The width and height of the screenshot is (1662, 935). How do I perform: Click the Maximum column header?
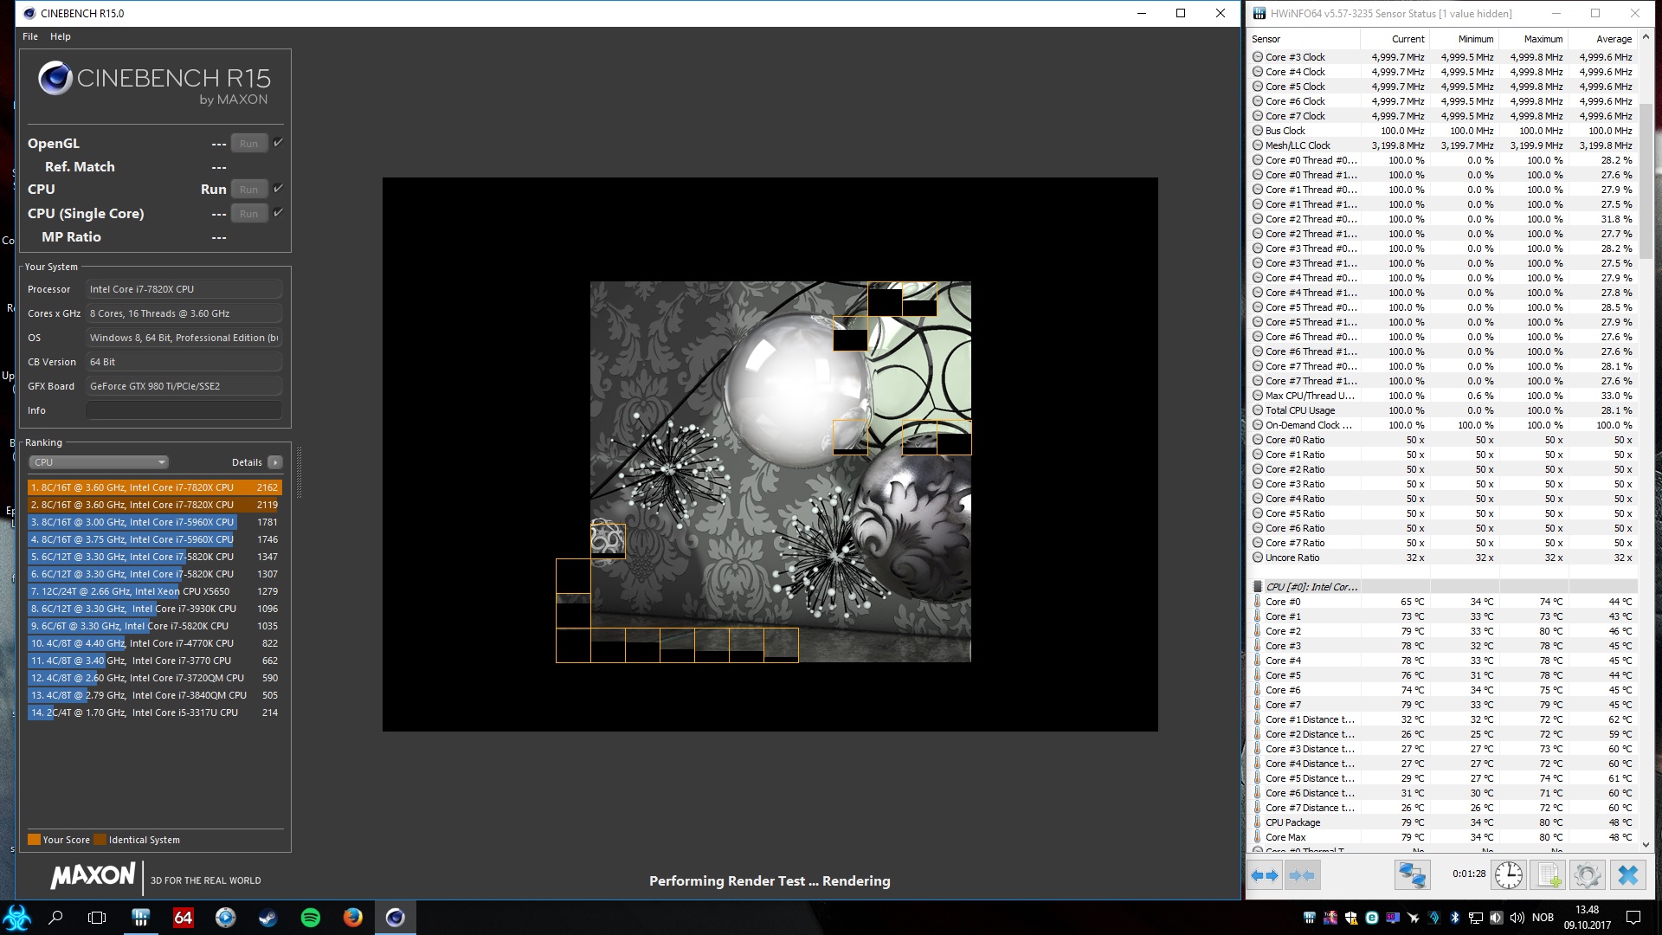1533,39
